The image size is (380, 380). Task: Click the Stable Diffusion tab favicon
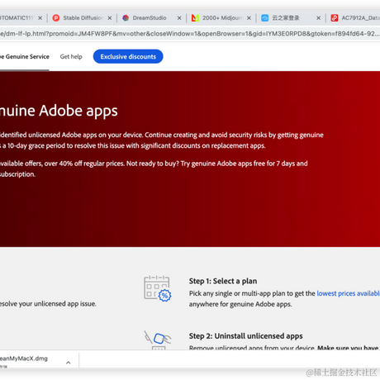coord(56,18)
